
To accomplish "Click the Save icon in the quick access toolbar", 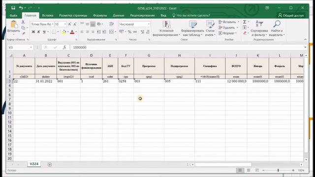I will coord(13,8).
